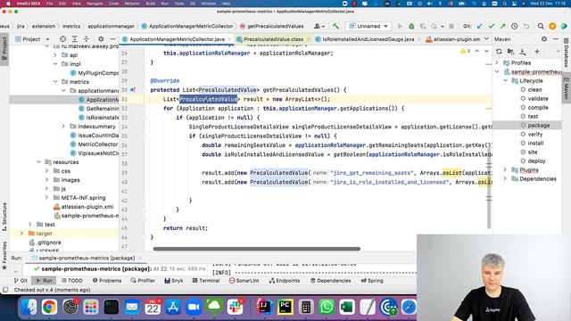This screenshot has height=321, width=571.
Task: Open the SonarLint tool window
Action: [x=244, y=281]
